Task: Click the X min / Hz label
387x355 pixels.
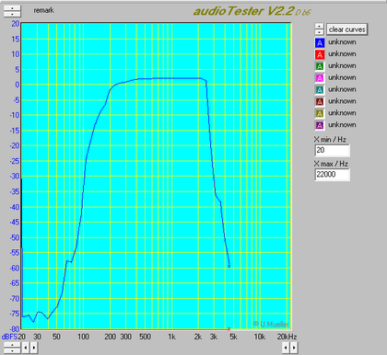Action: pos(330,140)
